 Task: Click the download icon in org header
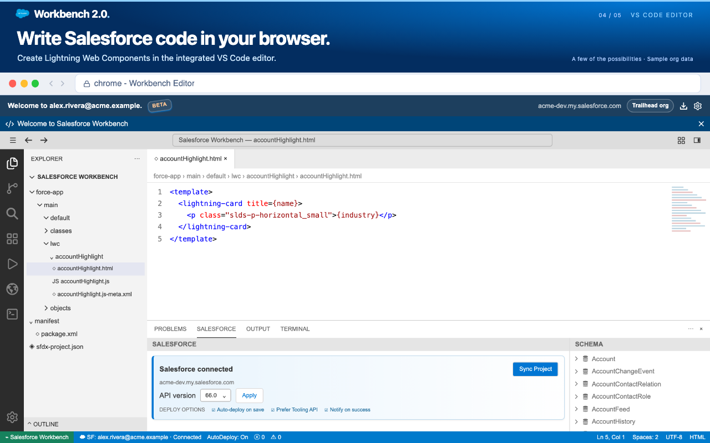click(684, 106)
